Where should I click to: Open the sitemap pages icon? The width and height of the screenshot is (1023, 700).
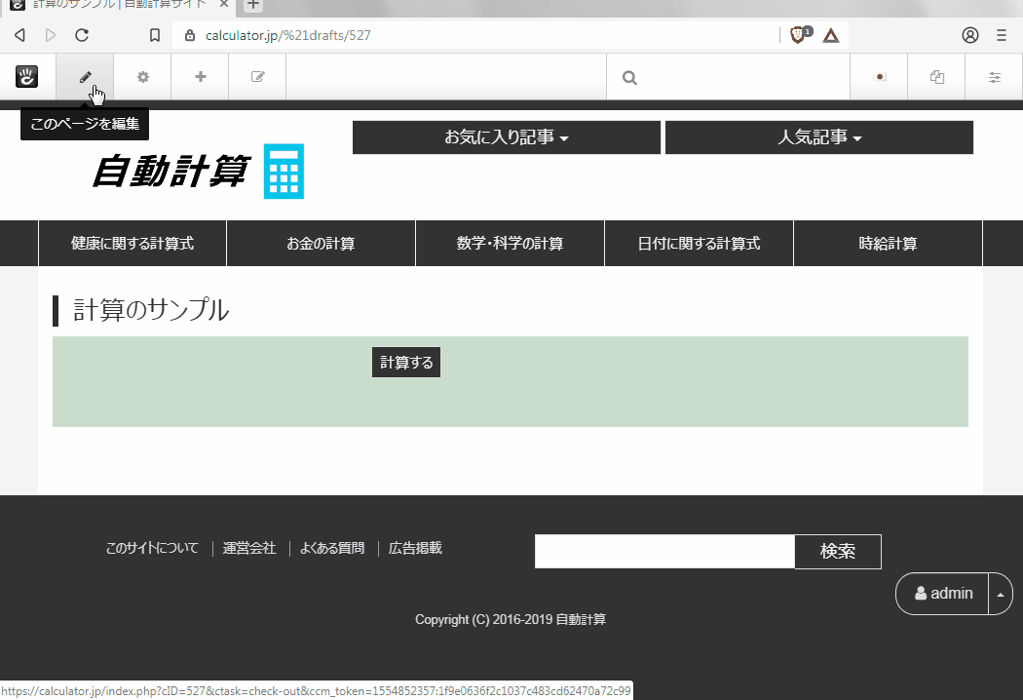pos(936,77)
